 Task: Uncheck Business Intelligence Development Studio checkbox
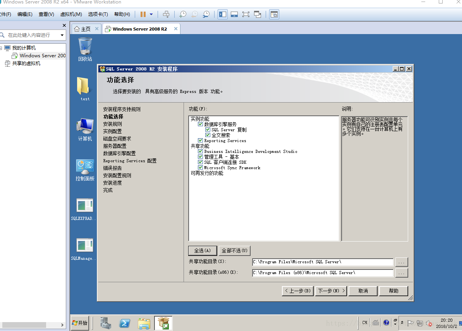[200, 151]
